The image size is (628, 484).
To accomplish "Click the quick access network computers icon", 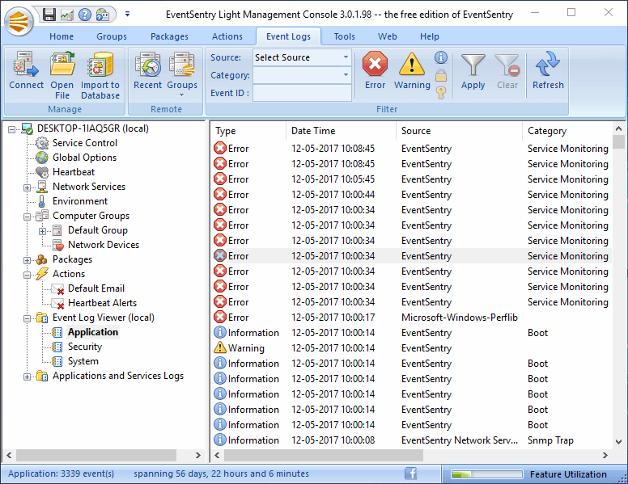I will (103, 15).
